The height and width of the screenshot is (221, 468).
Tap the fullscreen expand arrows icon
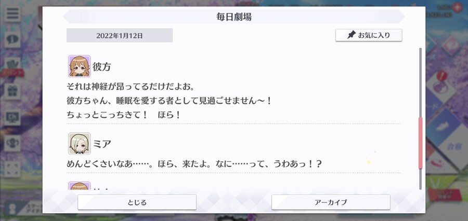(x=12, y=169)
